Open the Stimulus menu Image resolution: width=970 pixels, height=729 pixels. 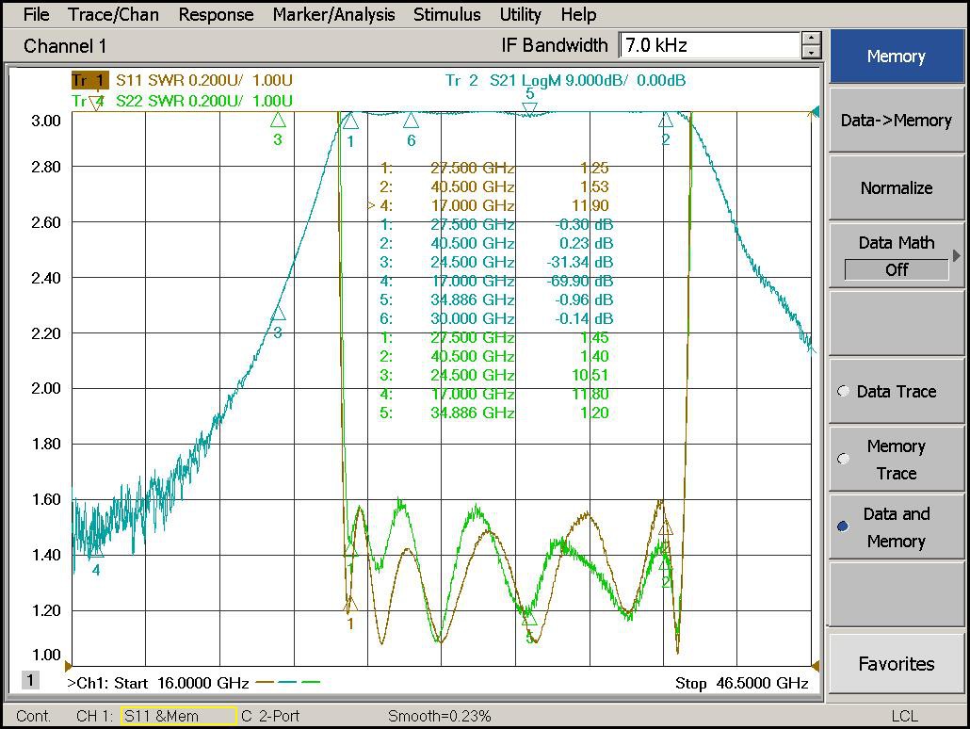446,14
